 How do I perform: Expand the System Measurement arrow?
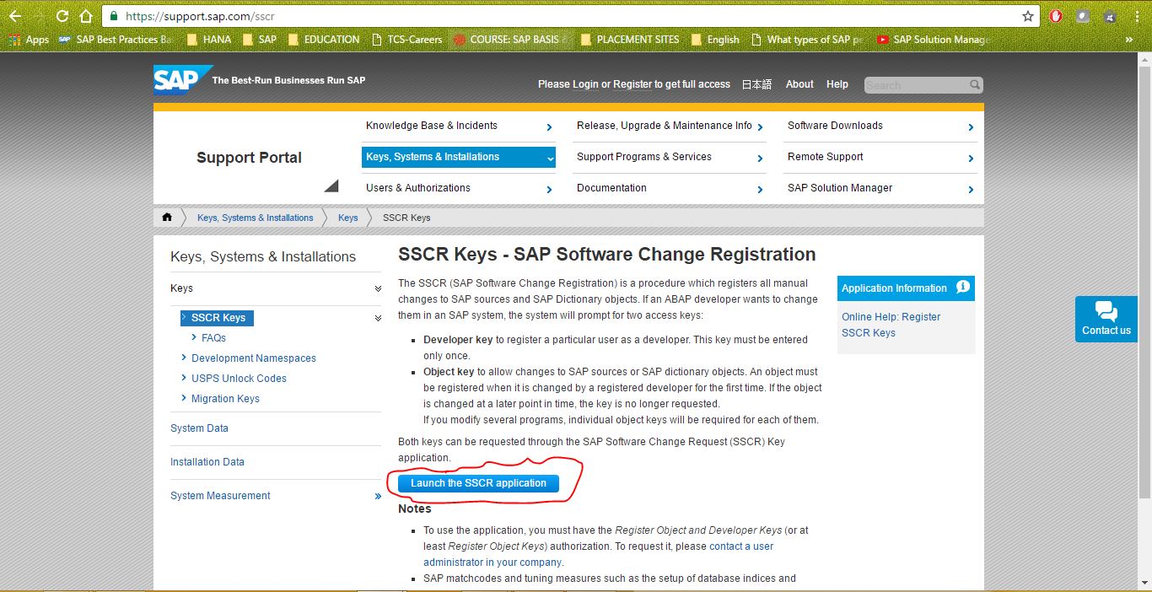(x=377, y=496)
